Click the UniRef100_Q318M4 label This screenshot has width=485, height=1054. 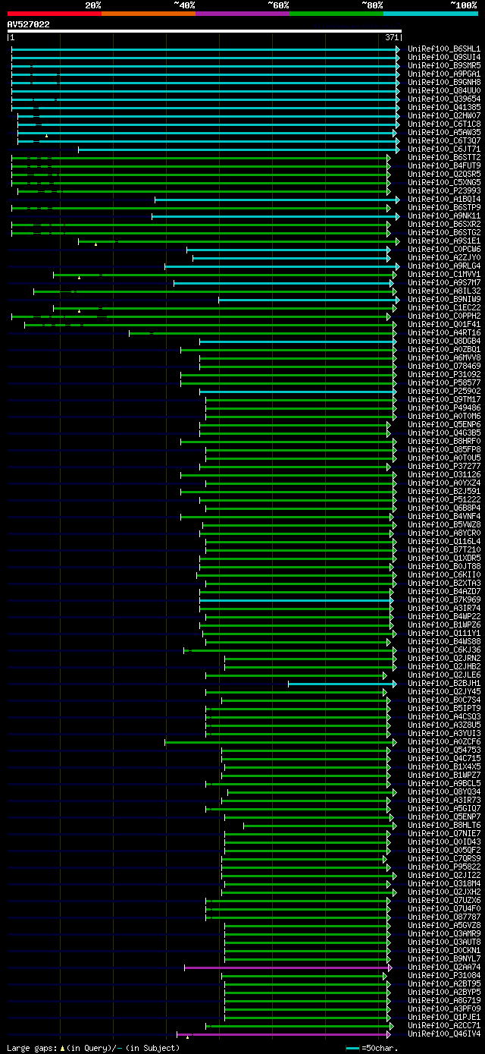[x=444, y=883]
